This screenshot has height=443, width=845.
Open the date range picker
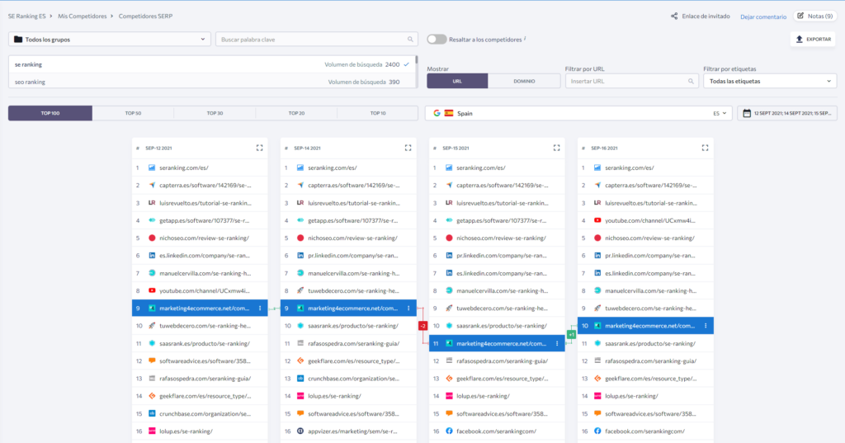[786, 113]
